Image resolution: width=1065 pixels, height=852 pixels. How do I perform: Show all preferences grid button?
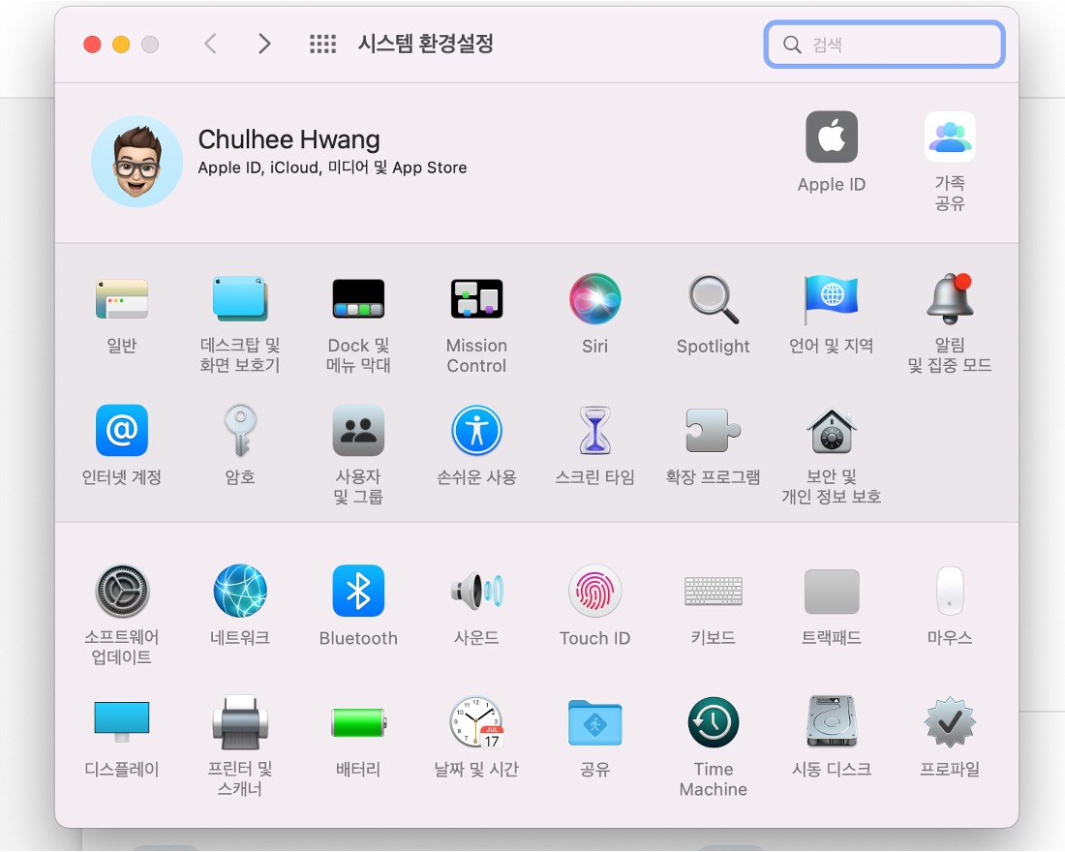[x=322, y=45]
